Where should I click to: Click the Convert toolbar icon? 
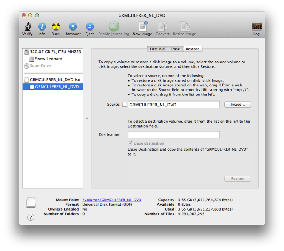click(x=162, y=26)
